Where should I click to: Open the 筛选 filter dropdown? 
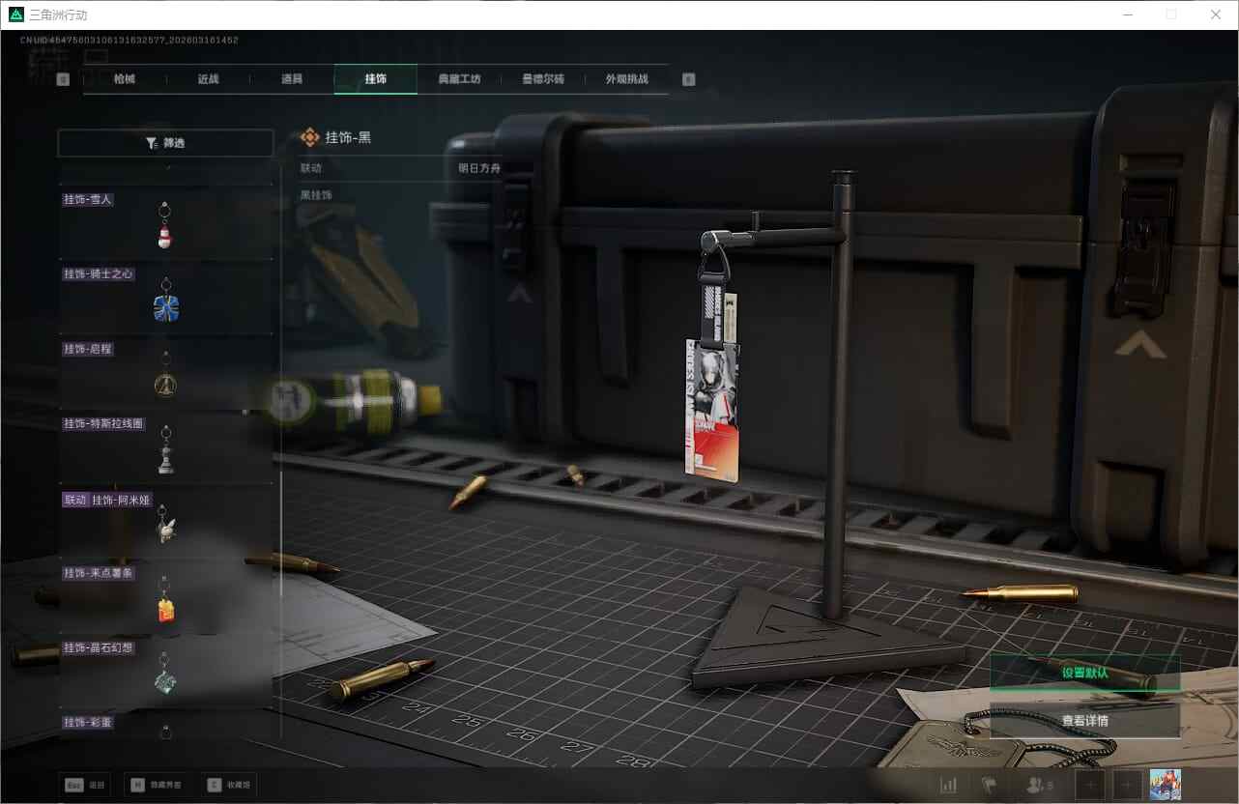coord(165,143)
